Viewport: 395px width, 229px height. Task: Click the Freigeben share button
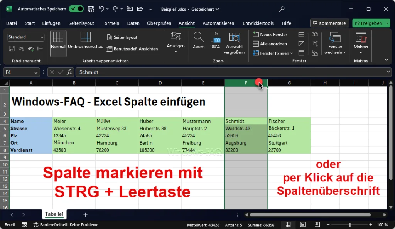[x=368, y=23]
